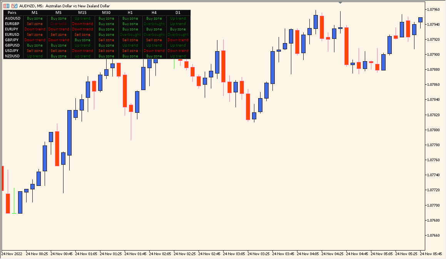Click the H4 timeframe header
The width and height of the screenshot is (446, 259).
pos(154,12)
